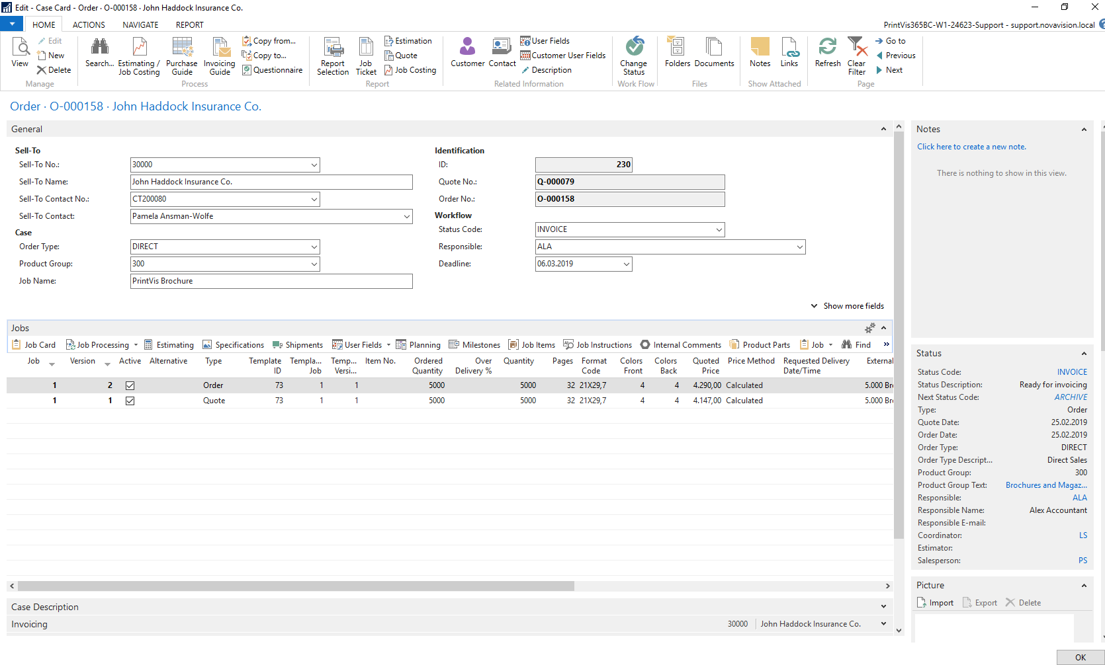Click OK button
The width and height of the screenshot is (1105, 665).
[1081, 657]
